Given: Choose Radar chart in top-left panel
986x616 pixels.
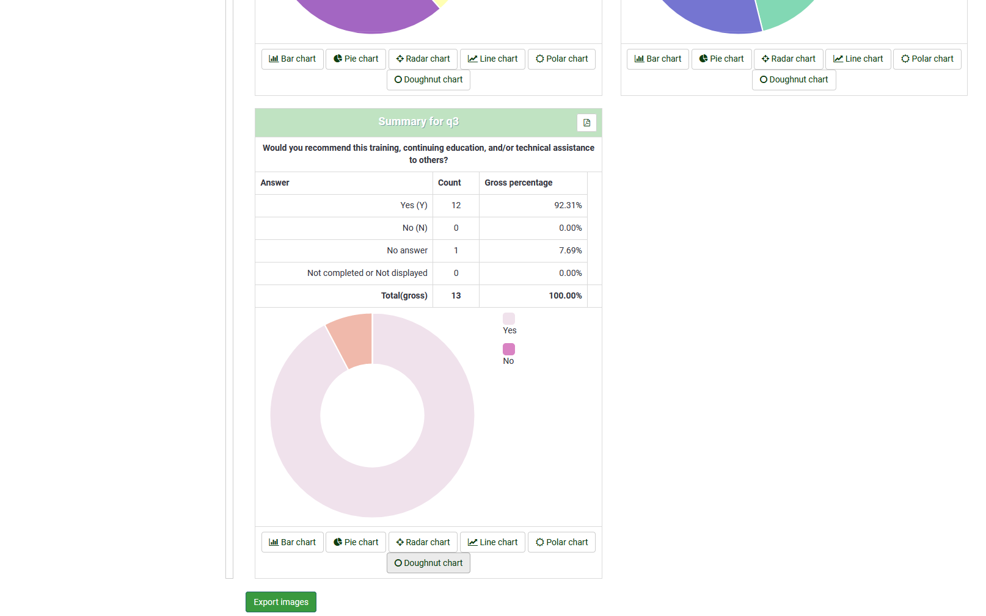Looking at the screenshot, I should [423, 59].
